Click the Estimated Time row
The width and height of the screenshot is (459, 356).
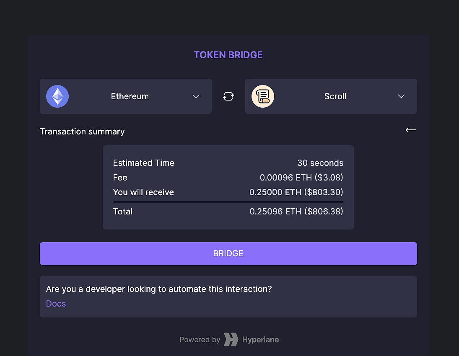(228, 163)
